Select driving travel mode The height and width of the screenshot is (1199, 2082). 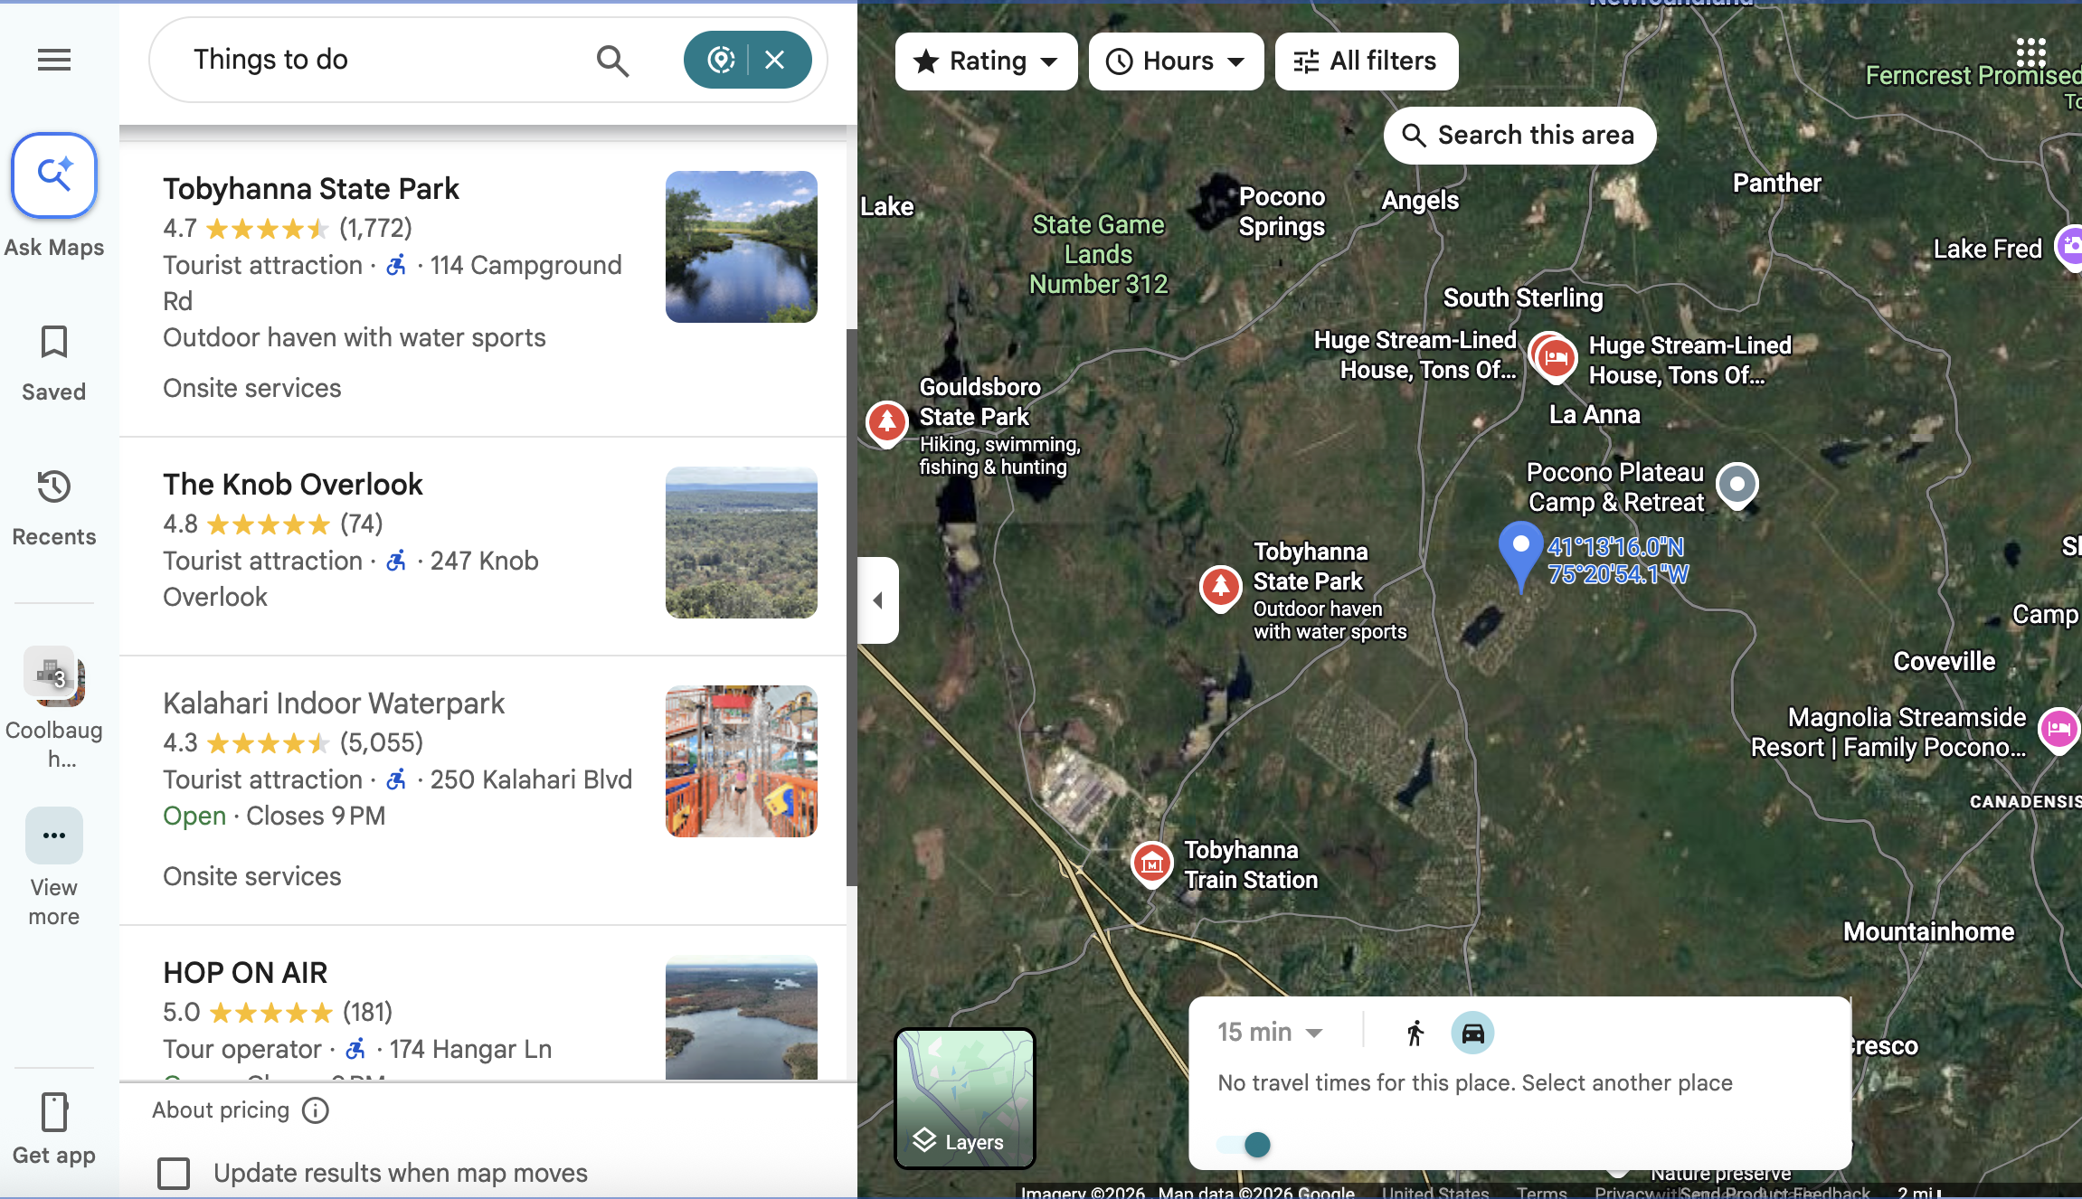click(1472, 1033)
